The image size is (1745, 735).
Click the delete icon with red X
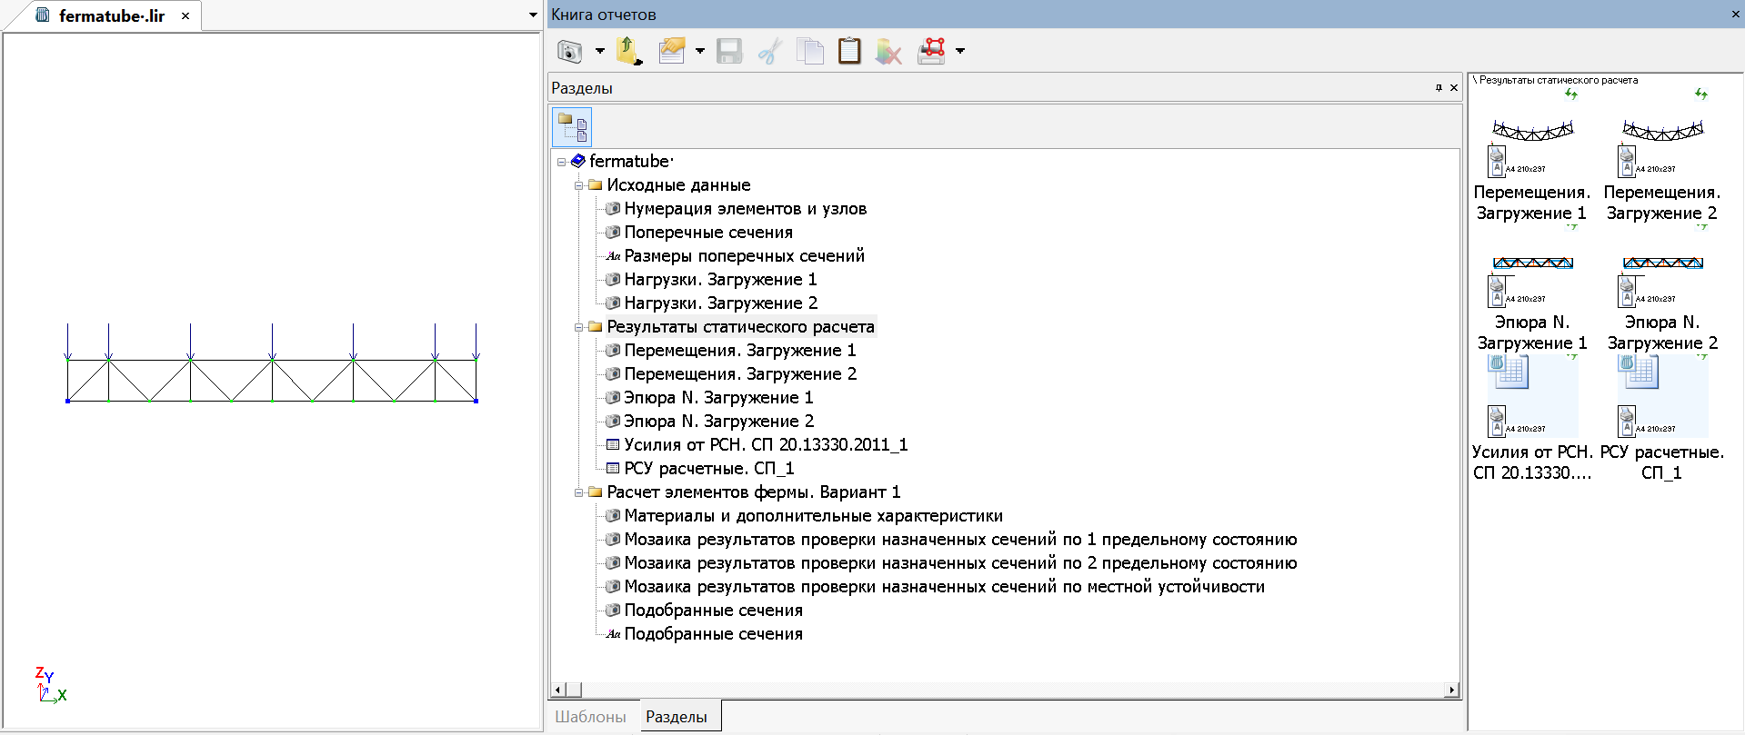pyautogui.click(x=888, y=51)
